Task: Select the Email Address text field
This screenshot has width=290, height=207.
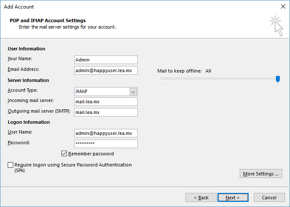Action: pyautogui.click(x=106, y=70)
